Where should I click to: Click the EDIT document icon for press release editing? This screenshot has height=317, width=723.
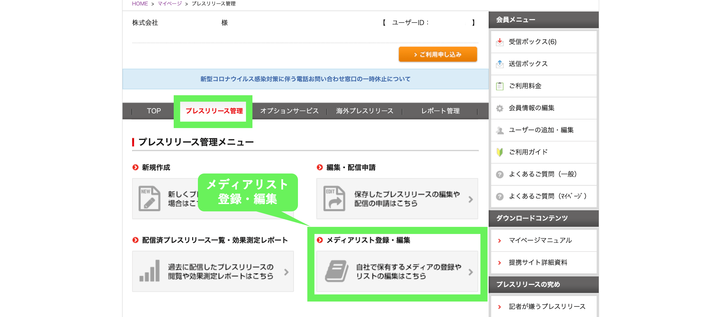click(334, 199)
